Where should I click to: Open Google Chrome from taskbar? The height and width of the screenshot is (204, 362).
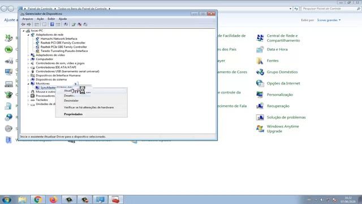(38, 199)
